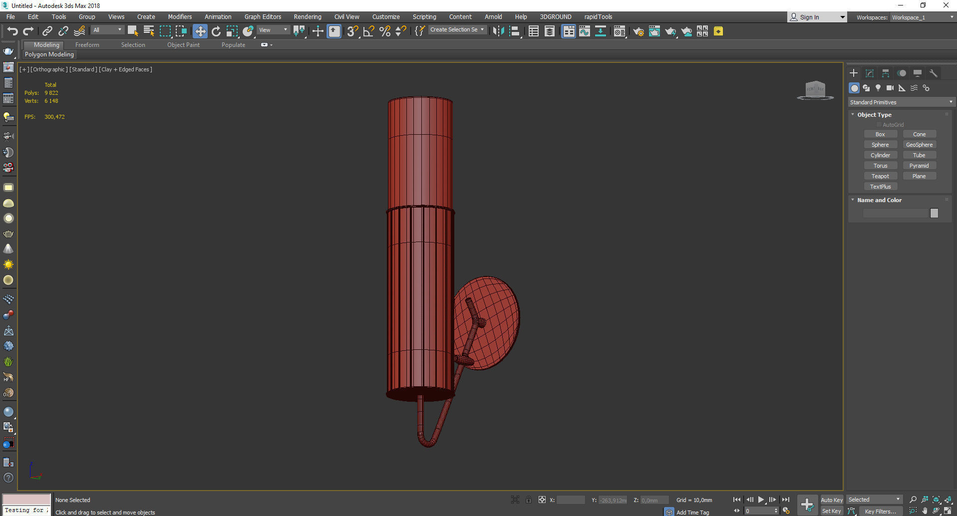Click the object color swatch
The width and height of the screenshot is (957, 516).
[x=934, y=213]
